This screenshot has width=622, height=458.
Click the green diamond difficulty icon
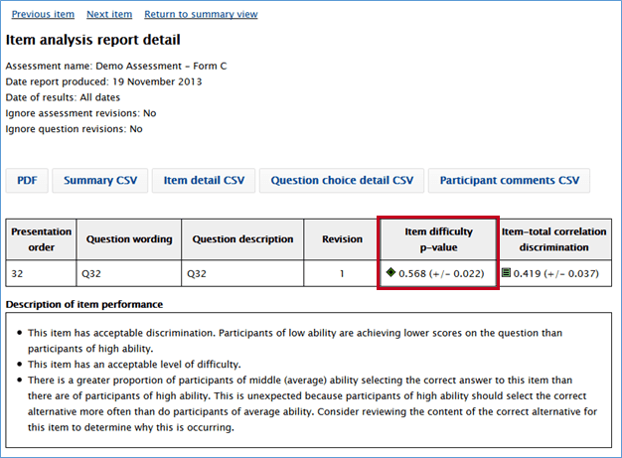pos(390,272)
